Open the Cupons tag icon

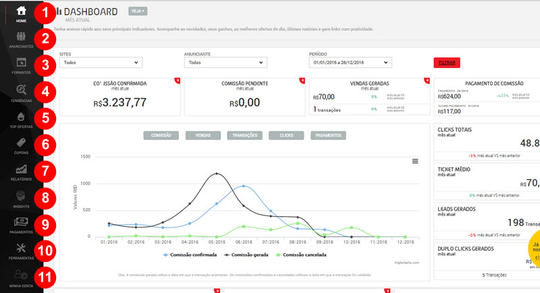22,144
